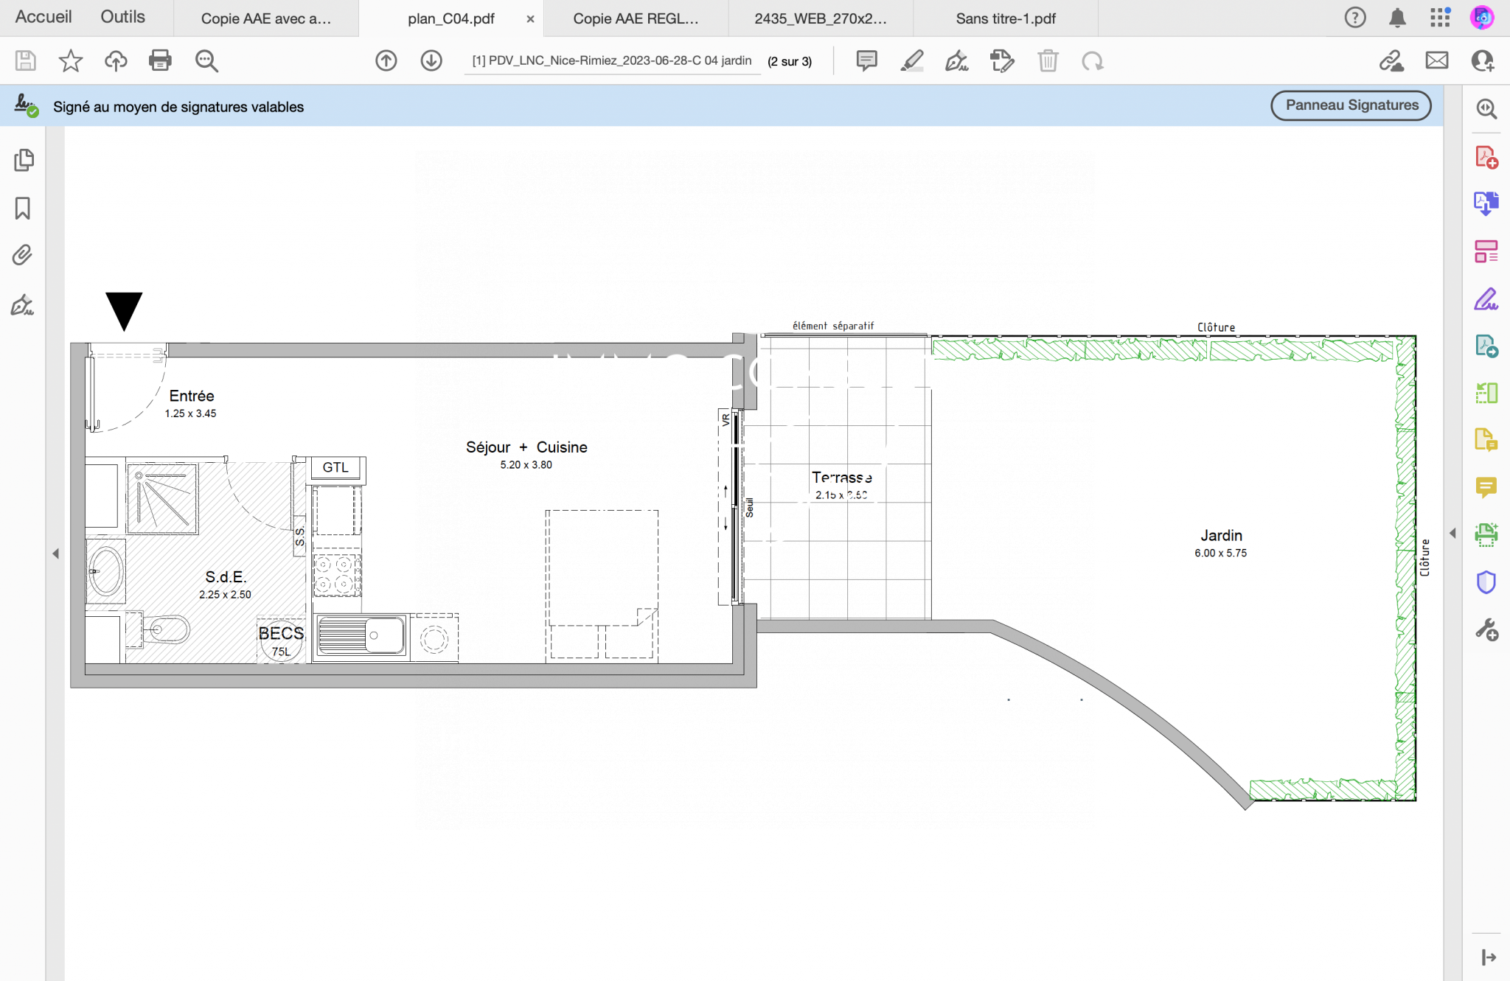Viewport: 1510px width, 981px height.
Task: Switch to 2435_WEB_270x2... tab
Action: coord(821,18)
